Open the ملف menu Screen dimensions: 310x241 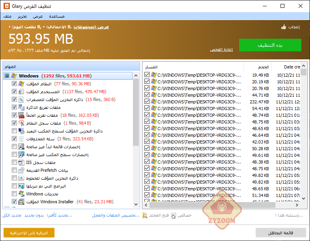click(x=7, y=17)
